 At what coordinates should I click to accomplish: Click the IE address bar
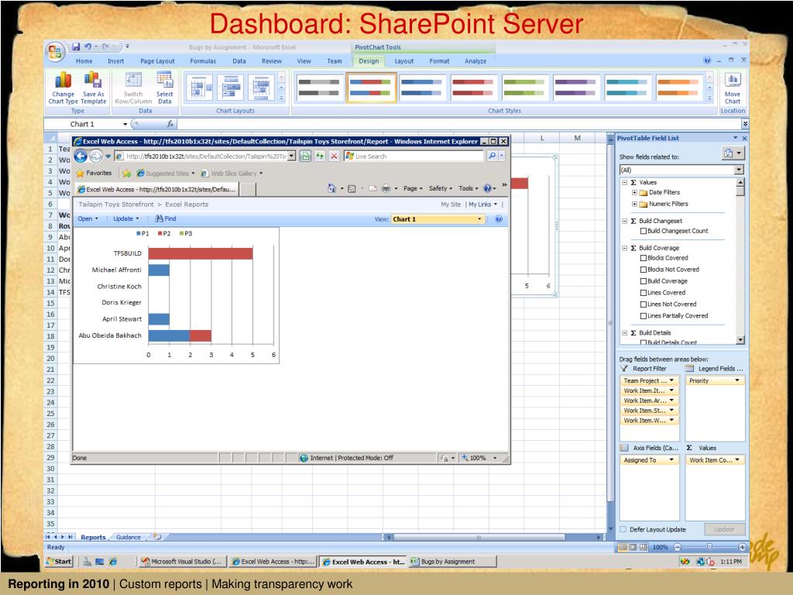coord(205,156)
